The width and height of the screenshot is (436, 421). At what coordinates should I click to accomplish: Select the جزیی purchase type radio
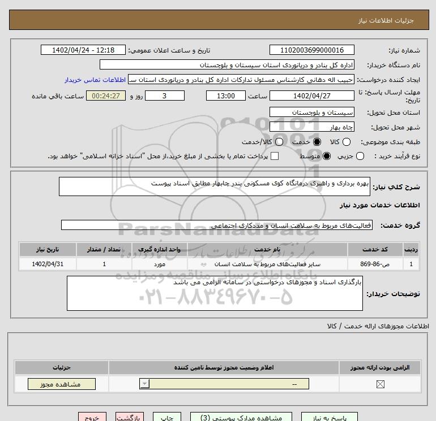[360, 156]
